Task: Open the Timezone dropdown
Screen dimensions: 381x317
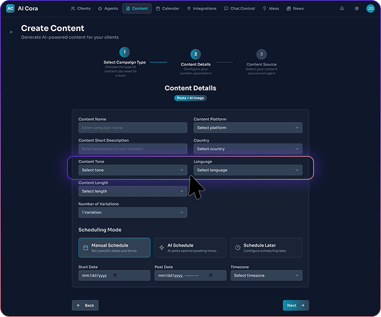Action: tap(266, 275)
